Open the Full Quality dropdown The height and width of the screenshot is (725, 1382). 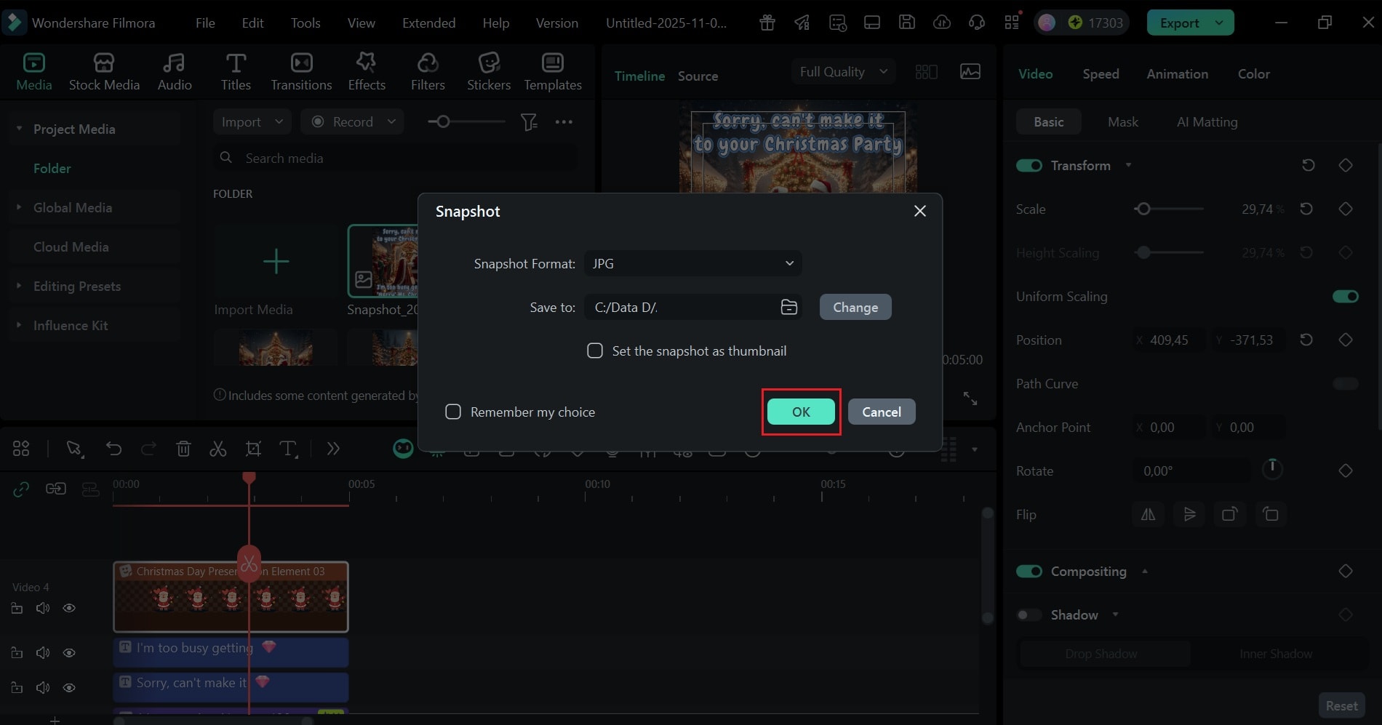point(843,72)
